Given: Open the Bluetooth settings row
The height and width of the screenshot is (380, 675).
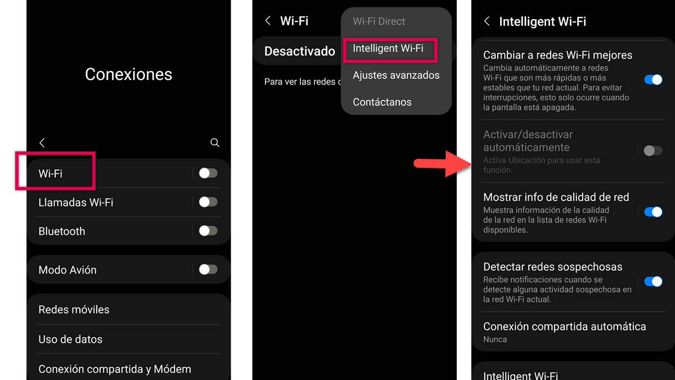Looking at the screenshot, I should tap(128, 231).
